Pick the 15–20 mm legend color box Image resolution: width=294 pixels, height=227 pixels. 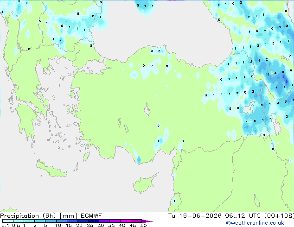point(72,221)
